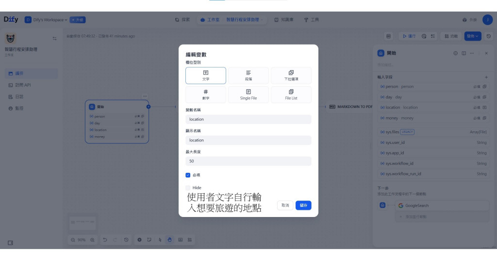Screen dimensions: 497x279
Task: Choose the 下拉選項 dropdown field type
Action: 291,75
